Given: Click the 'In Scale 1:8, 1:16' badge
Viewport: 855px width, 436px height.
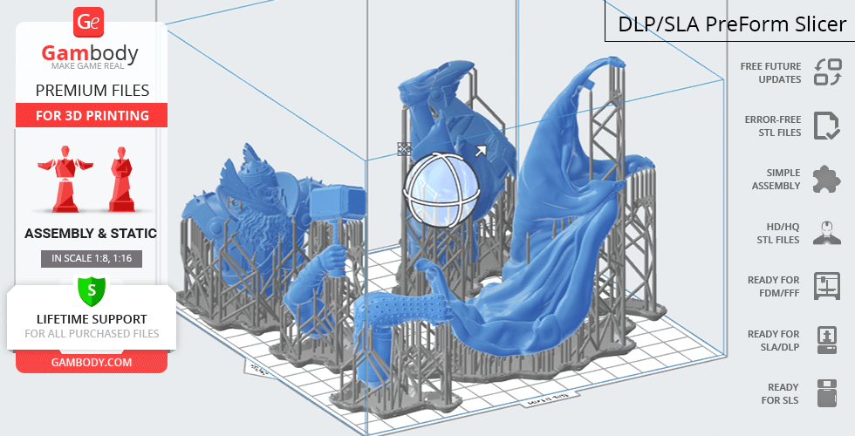Looking at the screenshot, I should point(91,258).
